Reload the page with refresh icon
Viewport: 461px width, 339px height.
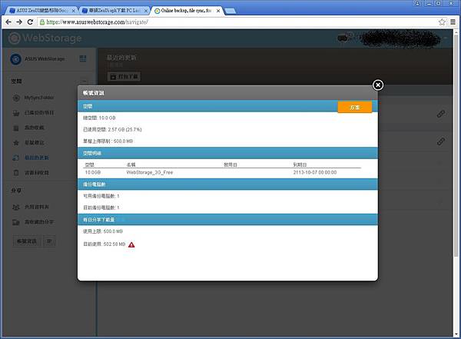point(30,22)
